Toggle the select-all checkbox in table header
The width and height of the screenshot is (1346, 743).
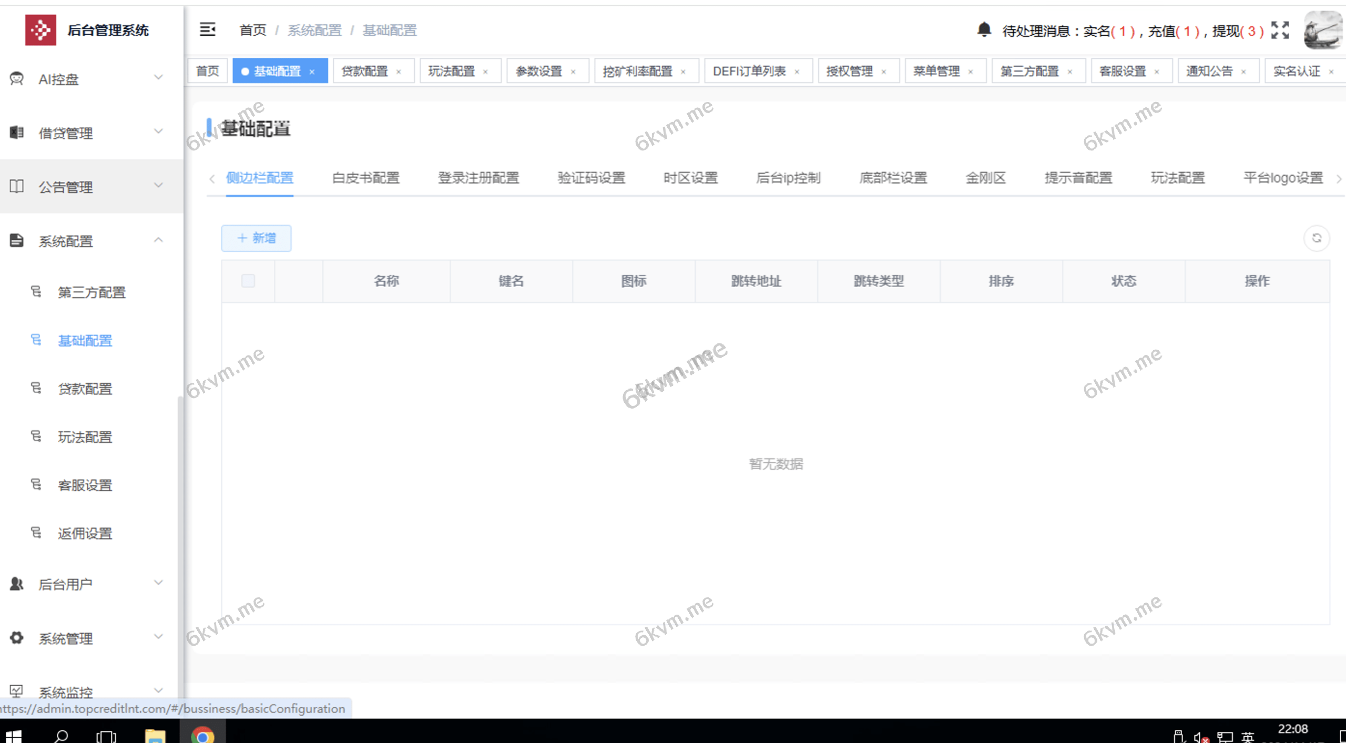[248, 281]
